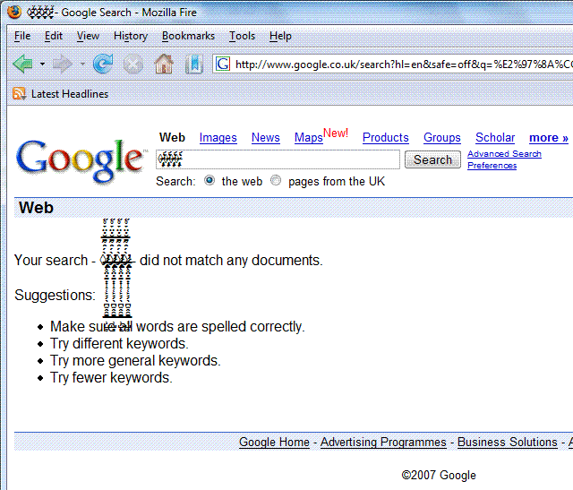This screenshot has width=573, height=490.
Task: Click '©2007 Google' copyright text
Action: [x=439, y=475]
